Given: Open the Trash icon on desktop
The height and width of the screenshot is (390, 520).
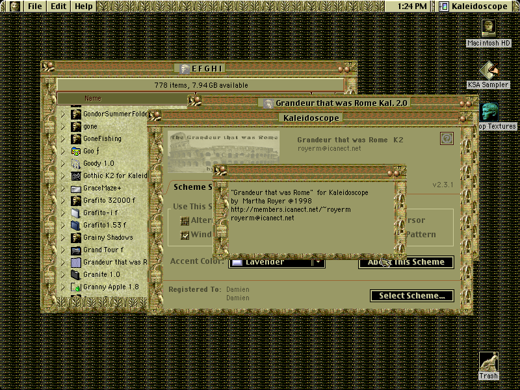Looking at the screenshot, I should coord(489,362).
